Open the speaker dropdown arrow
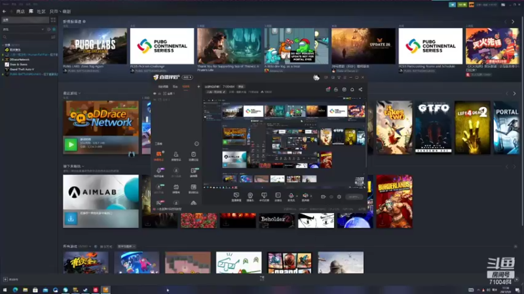The width and height of the screenshot is (524, 294). tap(310, 196)
